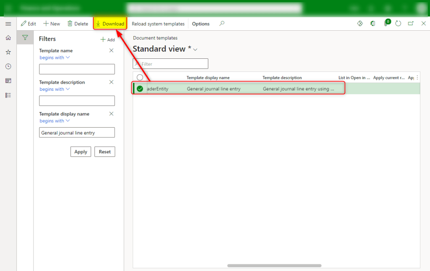Image resolution: width=430 pixels, height=271 pixels.
Task: Click the Apply filter button
Action: pyautogui.click(x=81, y=152)
